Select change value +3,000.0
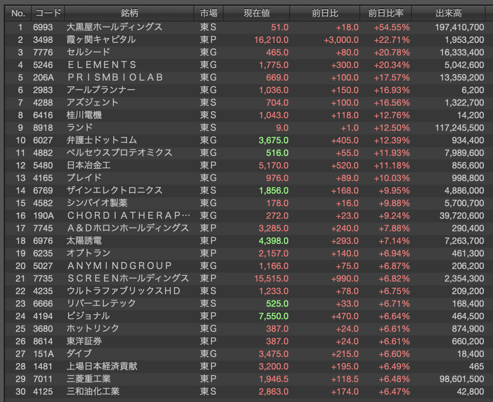 point(341,40)
